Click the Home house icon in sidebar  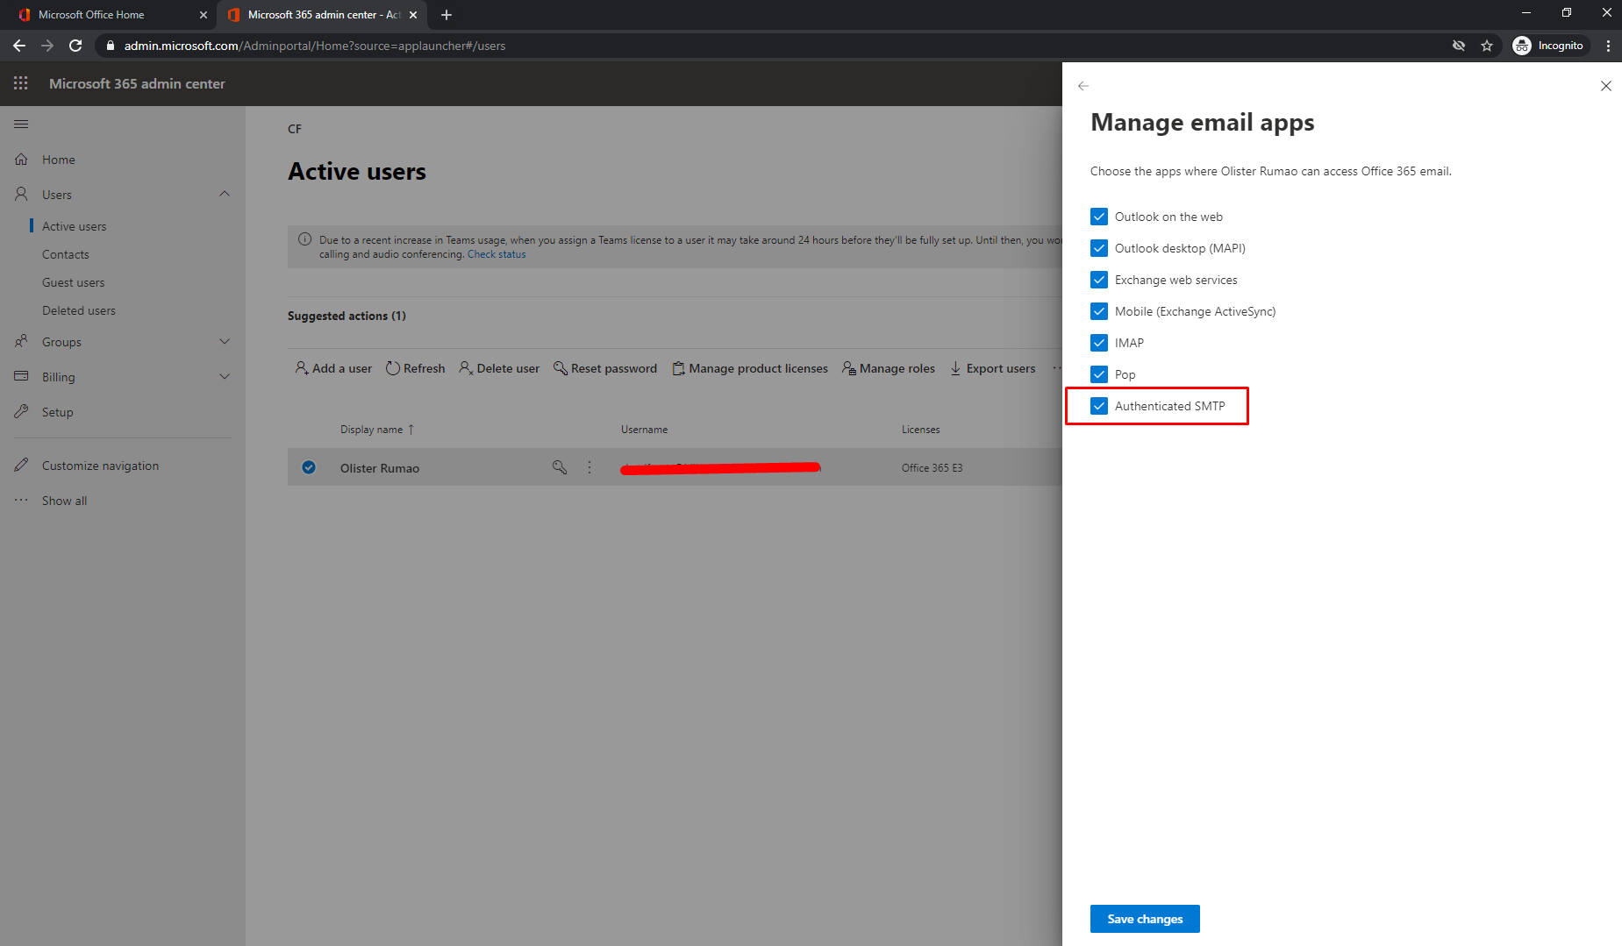[x=21, y=160]
